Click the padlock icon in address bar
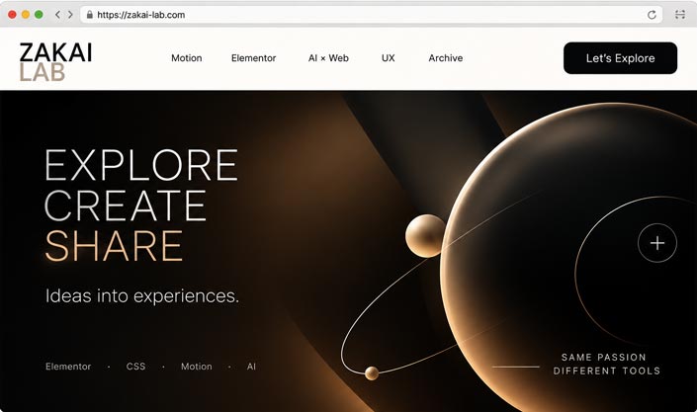This screenshot has width=697, height=412. tap(90, 15)
